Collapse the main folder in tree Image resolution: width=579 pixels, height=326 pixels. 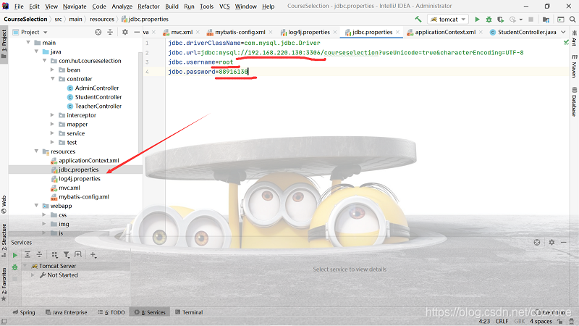pos(28,43)
